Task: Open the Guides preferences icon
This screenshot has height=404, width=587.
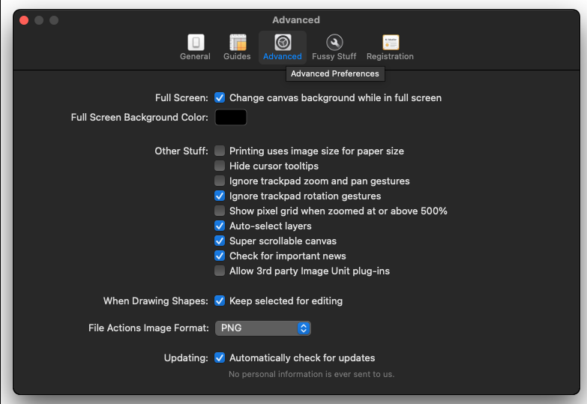Action: (x=238, y=42)
